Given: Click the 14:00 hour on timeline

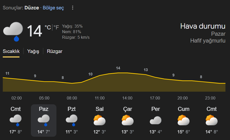Looking at the screenshot, I should click(x=127, y=98).
